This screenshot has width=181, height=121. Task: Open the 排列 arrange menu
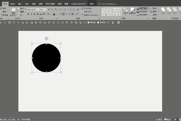125,11
